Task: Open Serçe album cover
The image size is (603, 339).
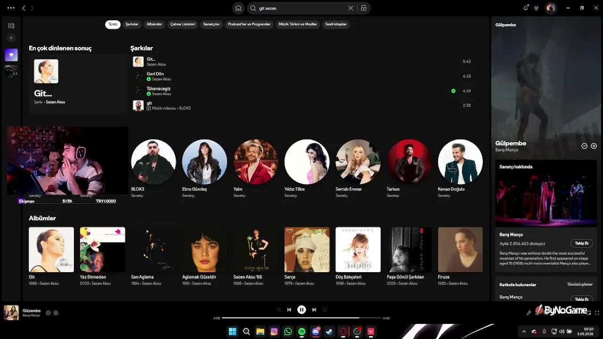Action: [x=307, y=250]
